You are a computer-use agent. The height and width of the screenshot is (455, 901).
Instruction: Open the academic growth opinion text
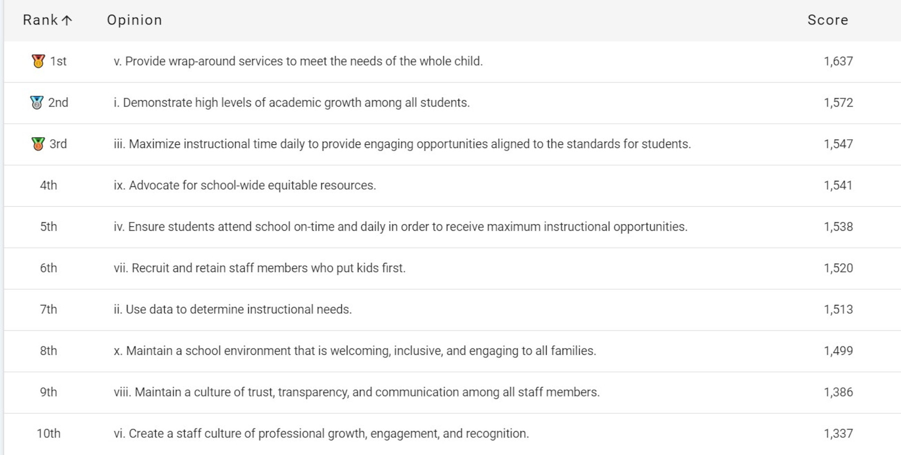click(x=292, y=103)
